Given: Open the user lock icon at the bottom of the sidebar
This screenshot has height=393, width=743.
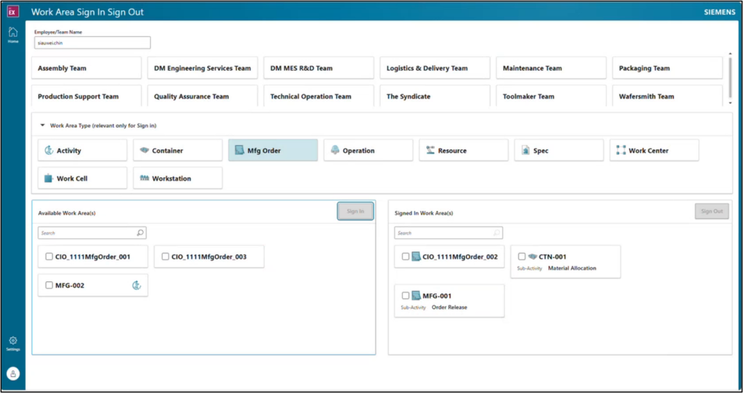Looking at the screenshot, I should pyautogui.click(x=13, y=373).
